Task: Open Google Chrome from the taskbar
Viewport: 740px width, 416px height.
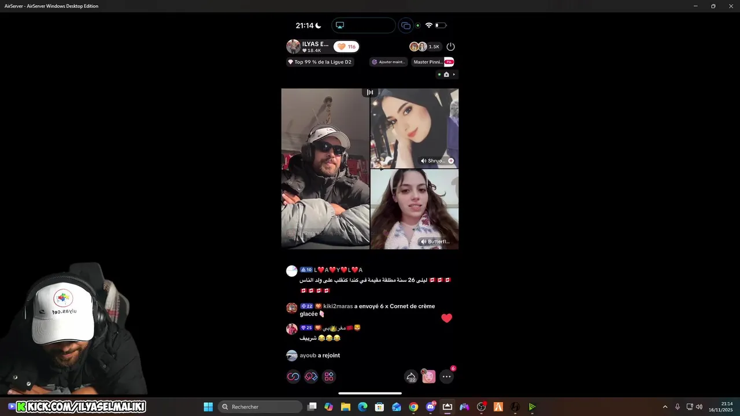Action: [413, 407]
